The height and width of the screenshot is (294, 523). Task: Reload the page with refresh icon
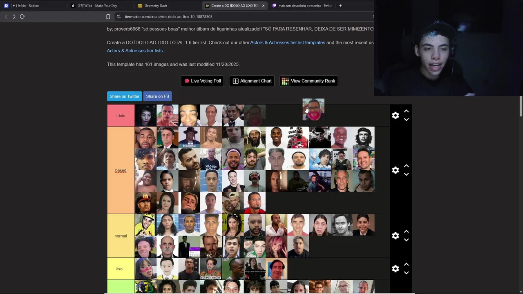[22, 17]
